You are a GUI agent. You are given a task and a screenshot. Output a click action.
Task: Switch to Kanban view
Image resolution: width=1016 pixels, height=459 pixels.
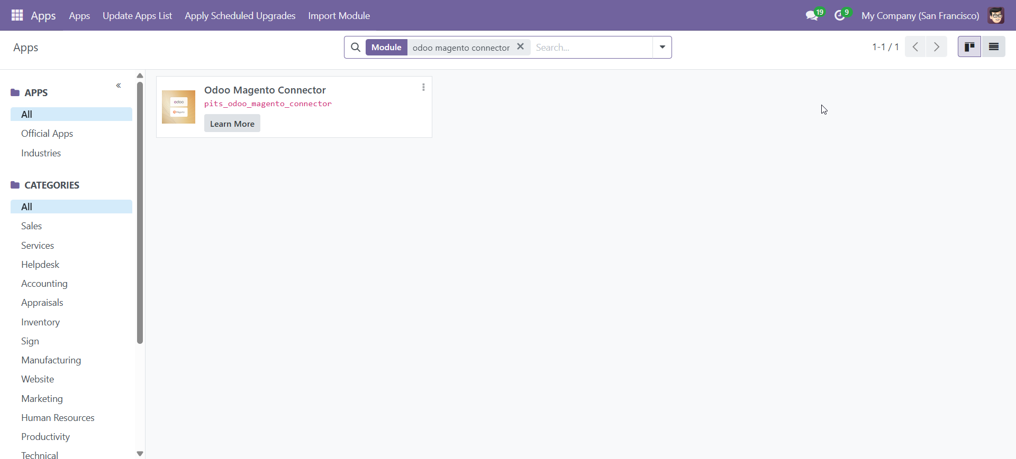pyautogui.click(x=969, y=47)
